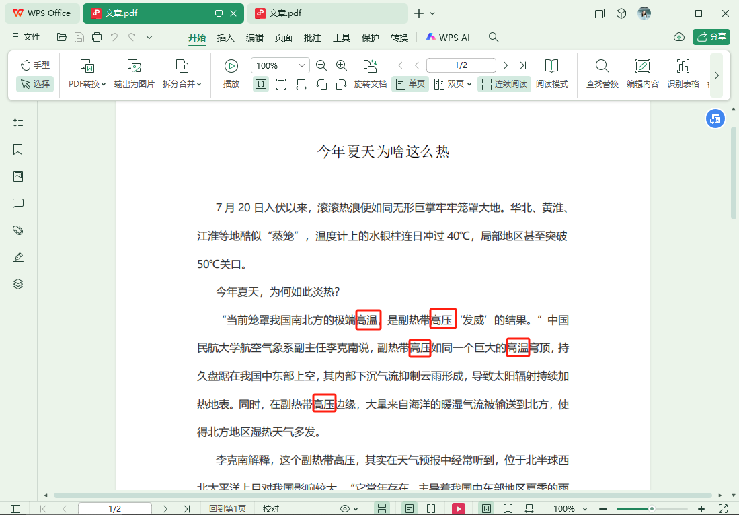Open the 批注 ribbon tab
Viewport: 739px width, 515px height.
(313, 38)
